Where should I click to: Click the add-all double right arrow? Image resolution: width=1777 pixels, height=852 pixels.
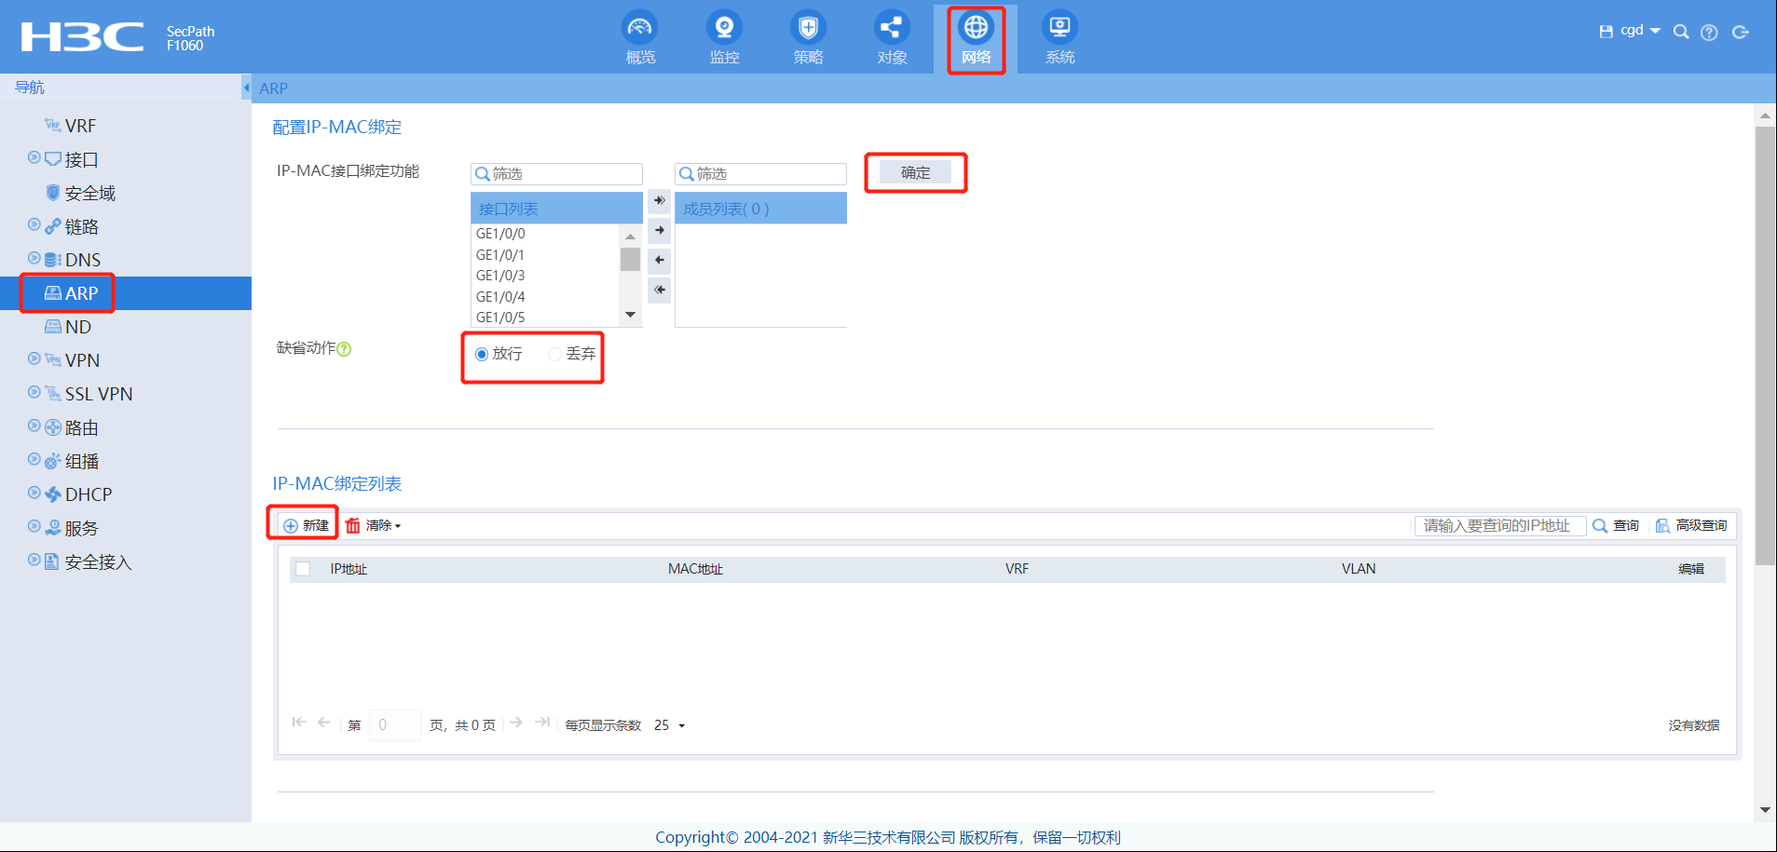tap(659, 200)
